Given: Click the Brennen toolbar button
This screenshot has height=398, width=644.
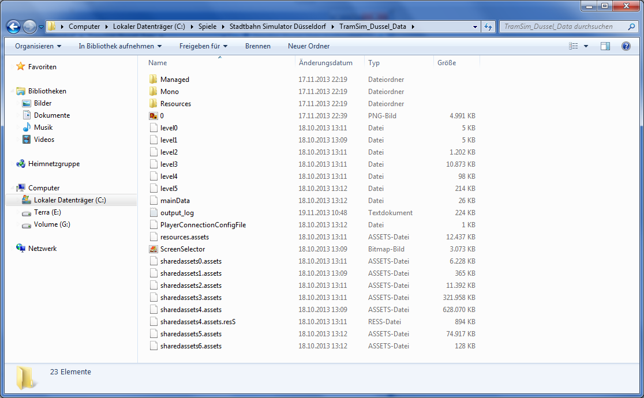Looking at the screenshot, I should tap(257, 46).
